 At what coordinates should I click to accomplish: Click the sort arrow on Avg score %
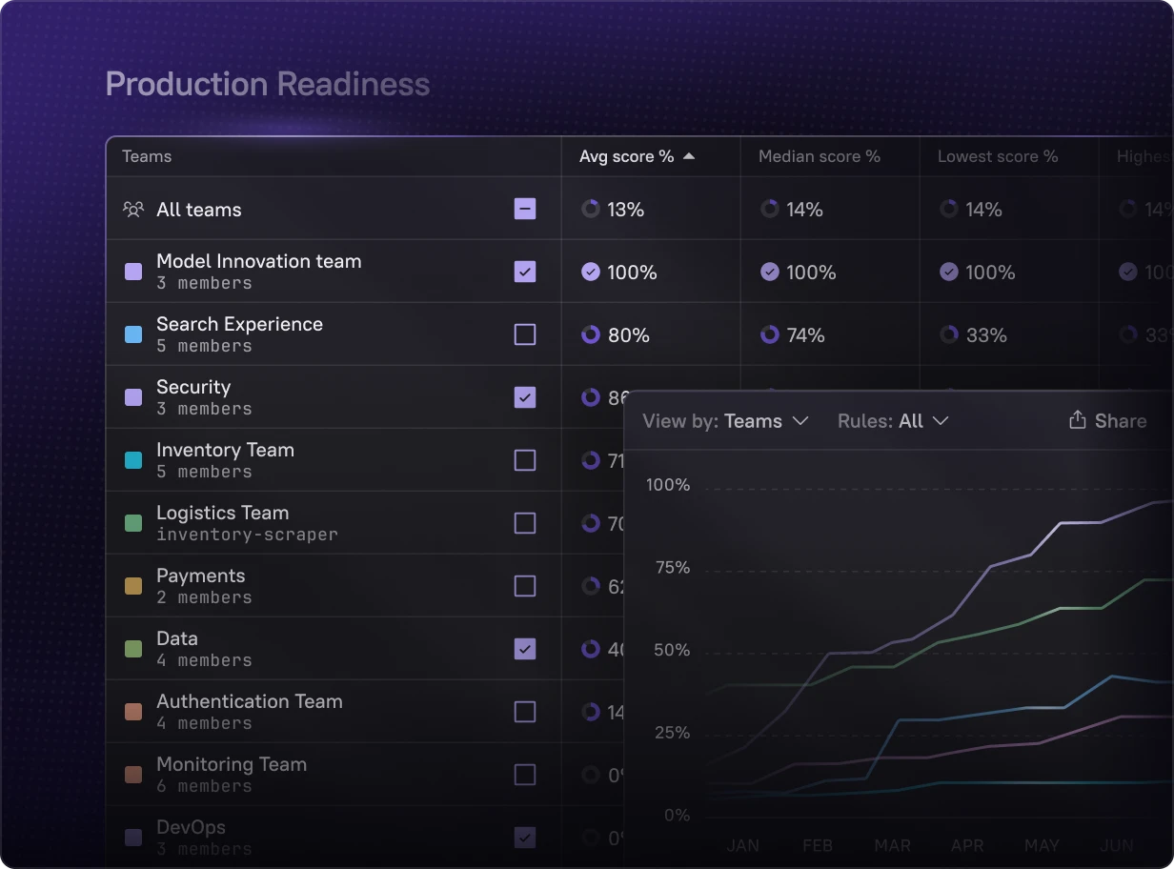click(689, 156)
